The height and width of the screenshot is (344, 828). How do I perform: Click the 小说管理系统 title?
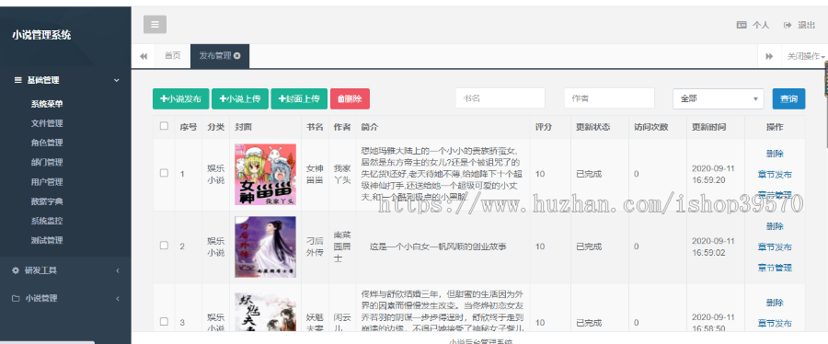(x=41, y=35)
